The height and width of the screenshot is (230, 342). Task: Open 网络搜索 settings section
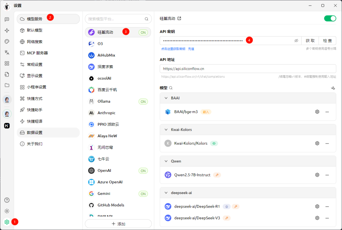pyautogui.click(x=48, y=42)
